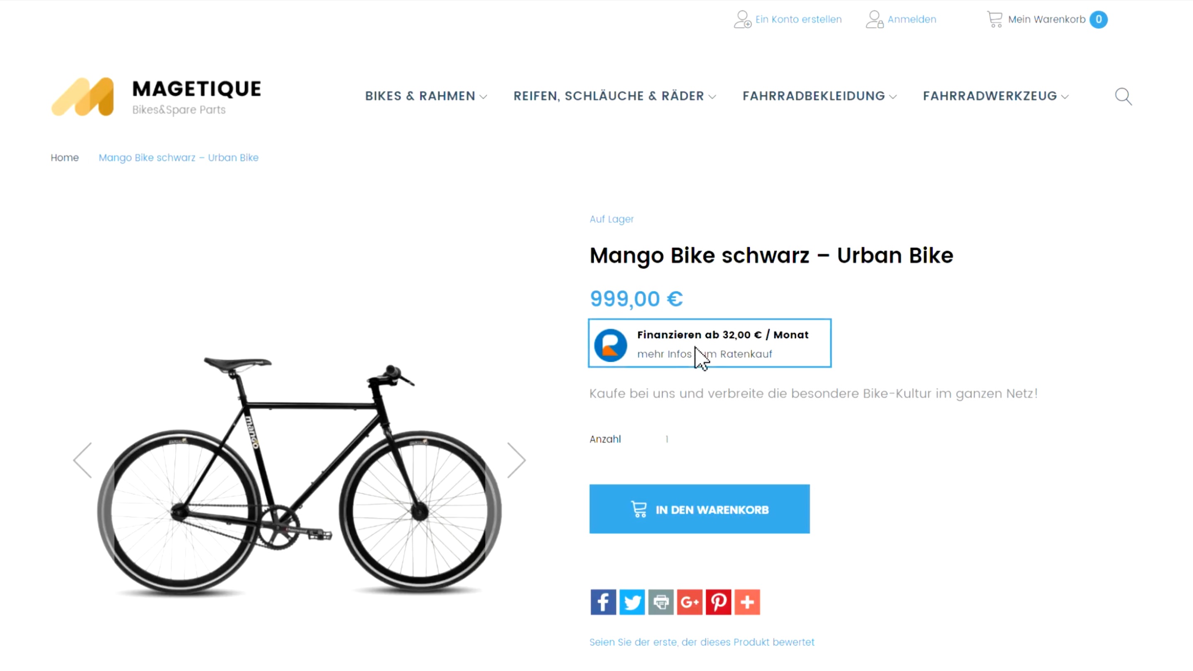
Task: Click the print icon button
Action: [660, 602]
